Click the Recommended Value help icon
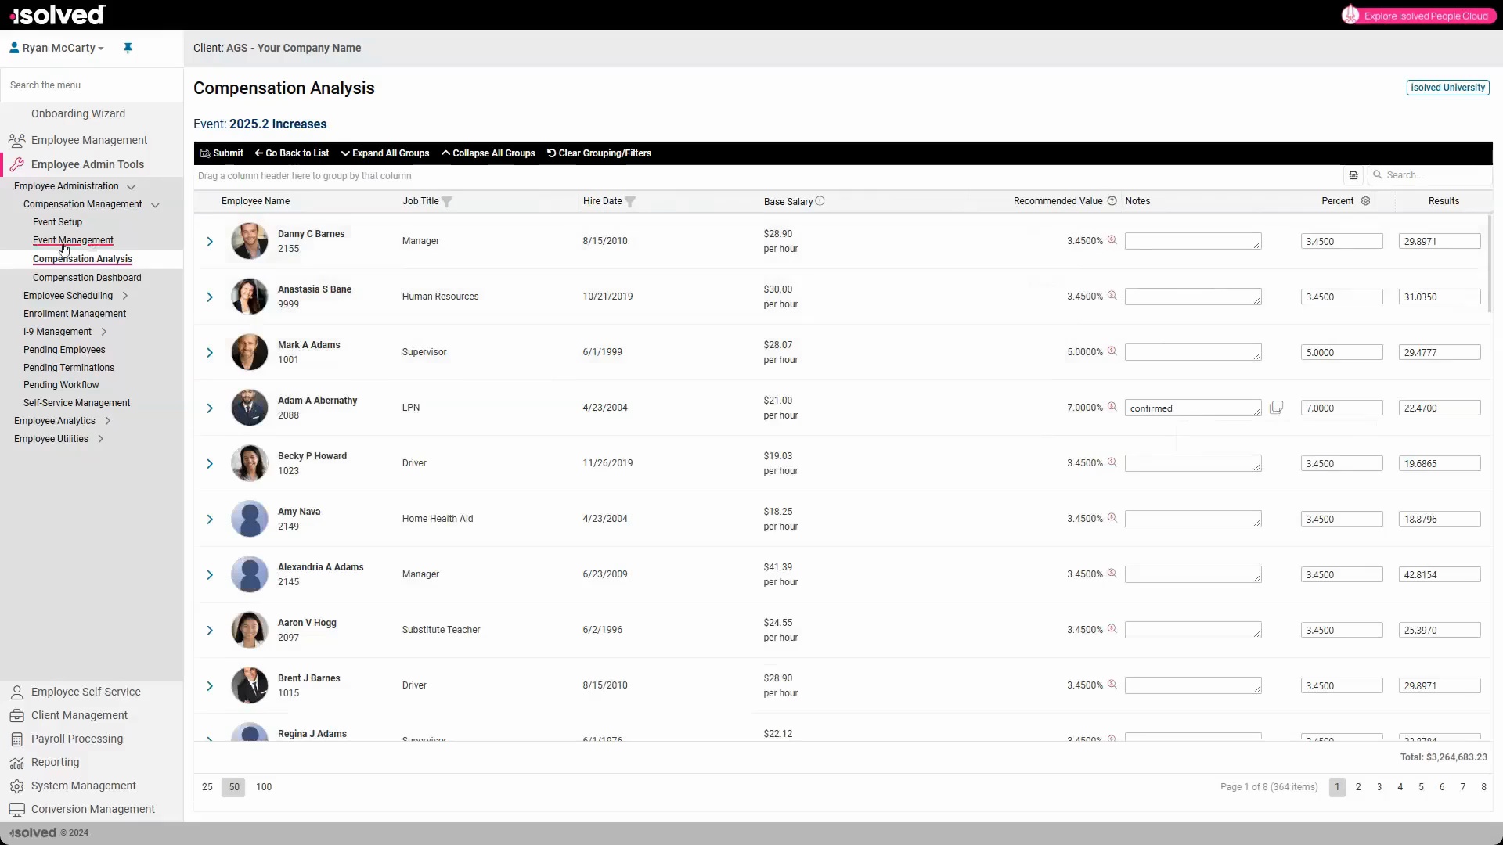Image resolution: width=1503 pixels, height=845 pixels. click(1112, 201)
